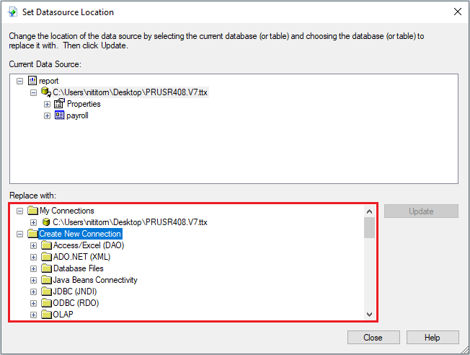This screenshot has width=470, height=355.
Task: Select Database Files in Replace with list
Action: click(78, 268)
